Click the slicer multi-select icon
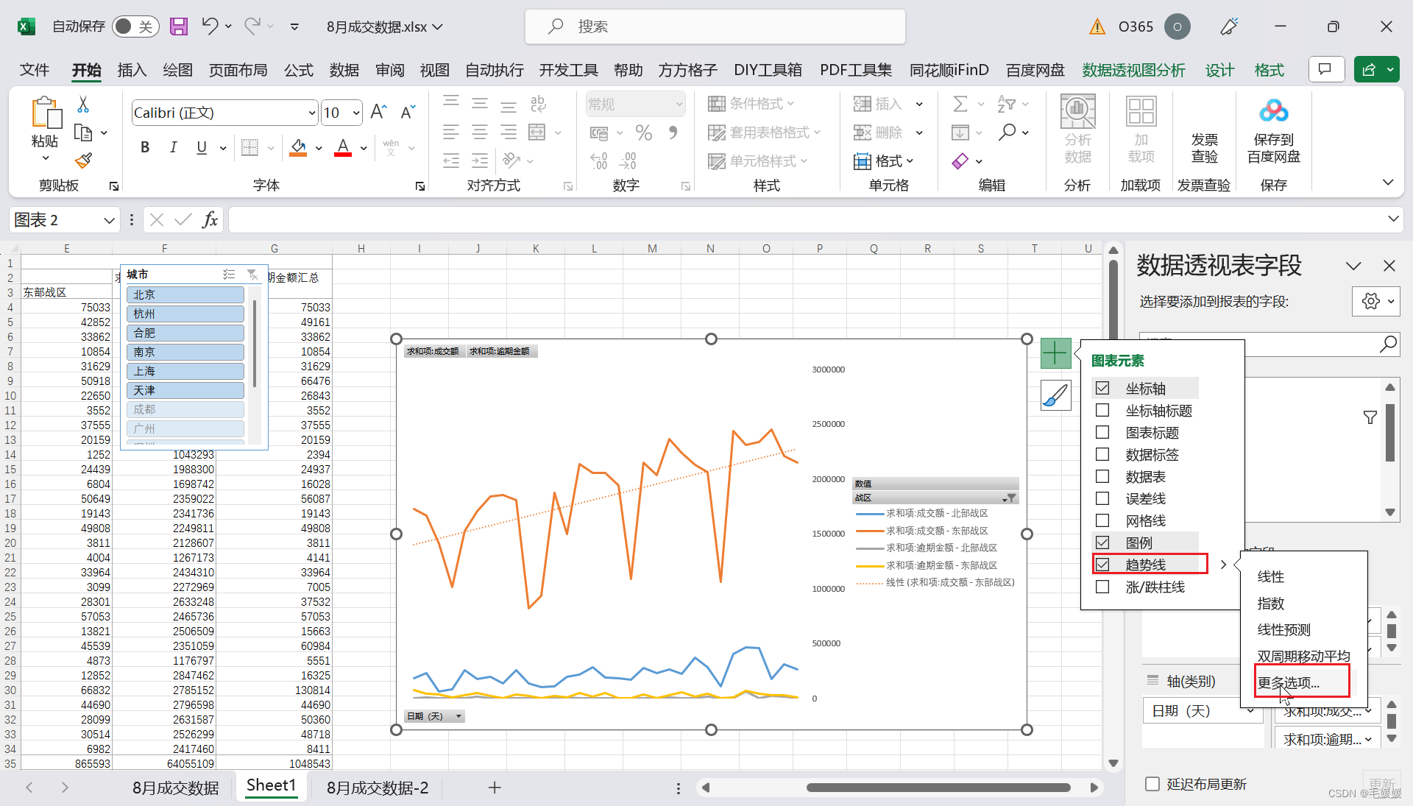1413x806 pixels. (229, 275)
